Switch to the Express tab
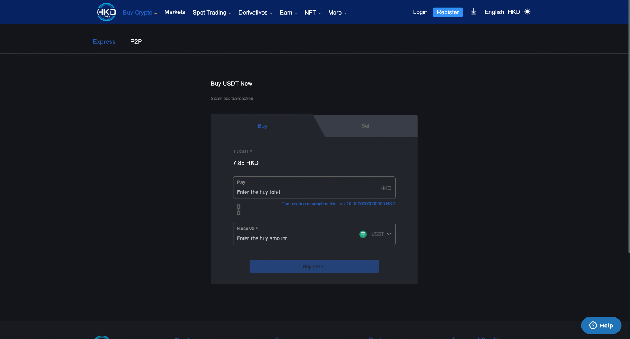 coord(104,42)
